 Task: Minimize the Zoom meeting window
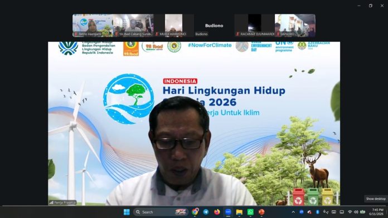(x=359, y=6)
